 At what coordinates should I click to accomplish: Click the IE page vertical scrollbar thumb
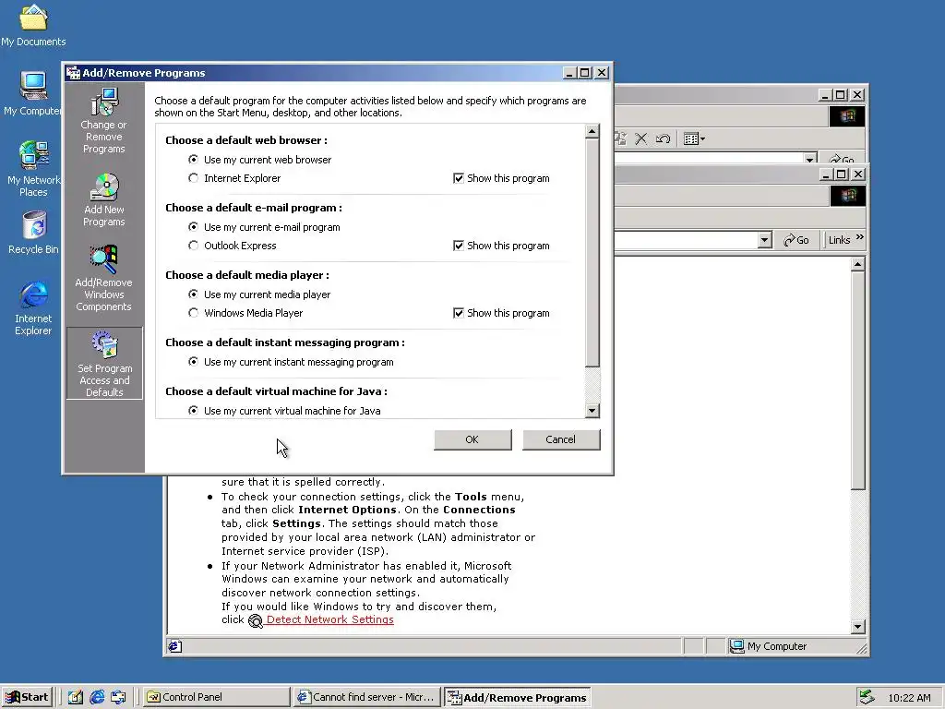click(858, 379)
